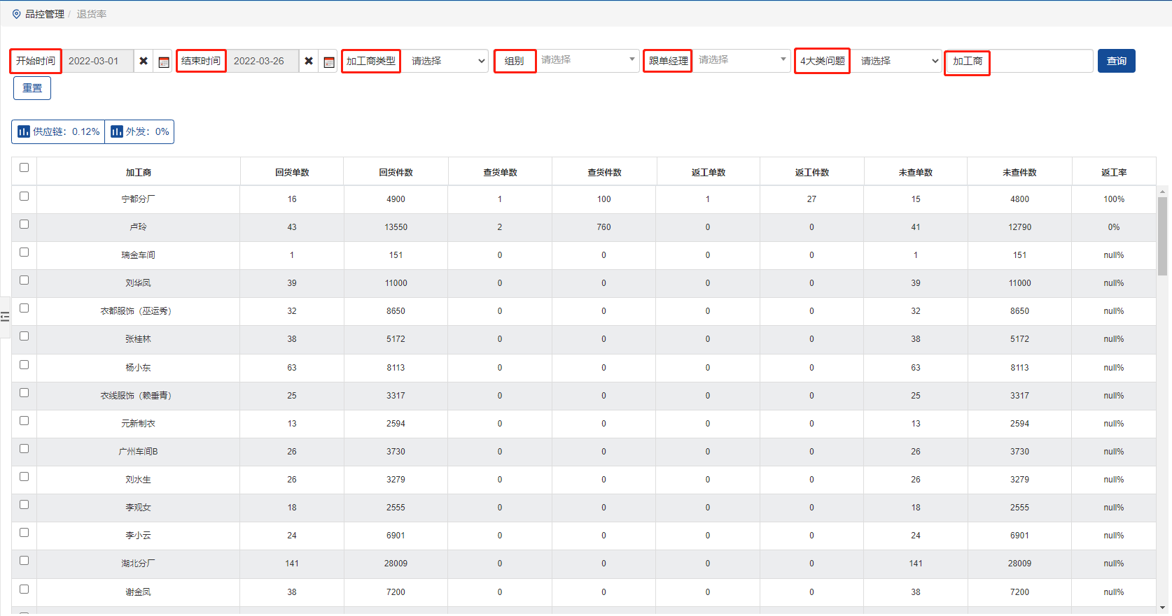Click the 外发 bar chart icon
1172x616 pixels.
[x=117, y=131]
